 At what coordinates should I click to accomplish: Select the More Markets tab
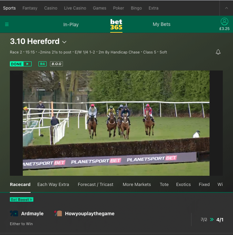pyautogui.click(x=137, y=184)
